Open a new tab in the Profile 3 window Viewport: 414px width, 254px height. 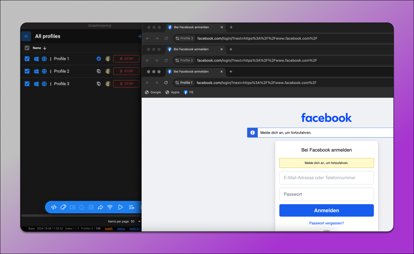pos(231,27)
